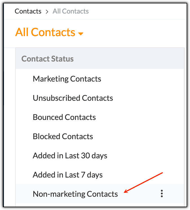Collapse the All Contacts view dropdown
The width and height of the screenshot is (190, 210).
tap(81, 34)
